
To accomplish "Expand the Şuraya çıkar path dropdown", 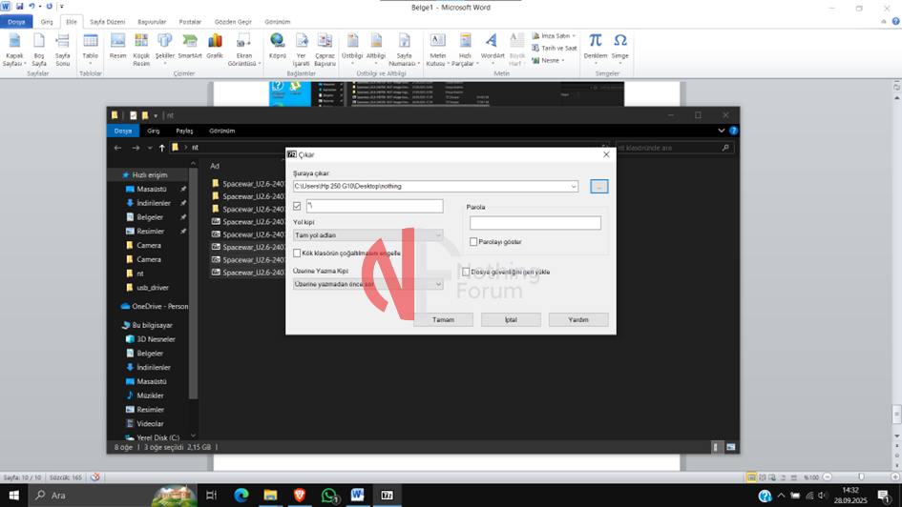I will click(573, 187).
